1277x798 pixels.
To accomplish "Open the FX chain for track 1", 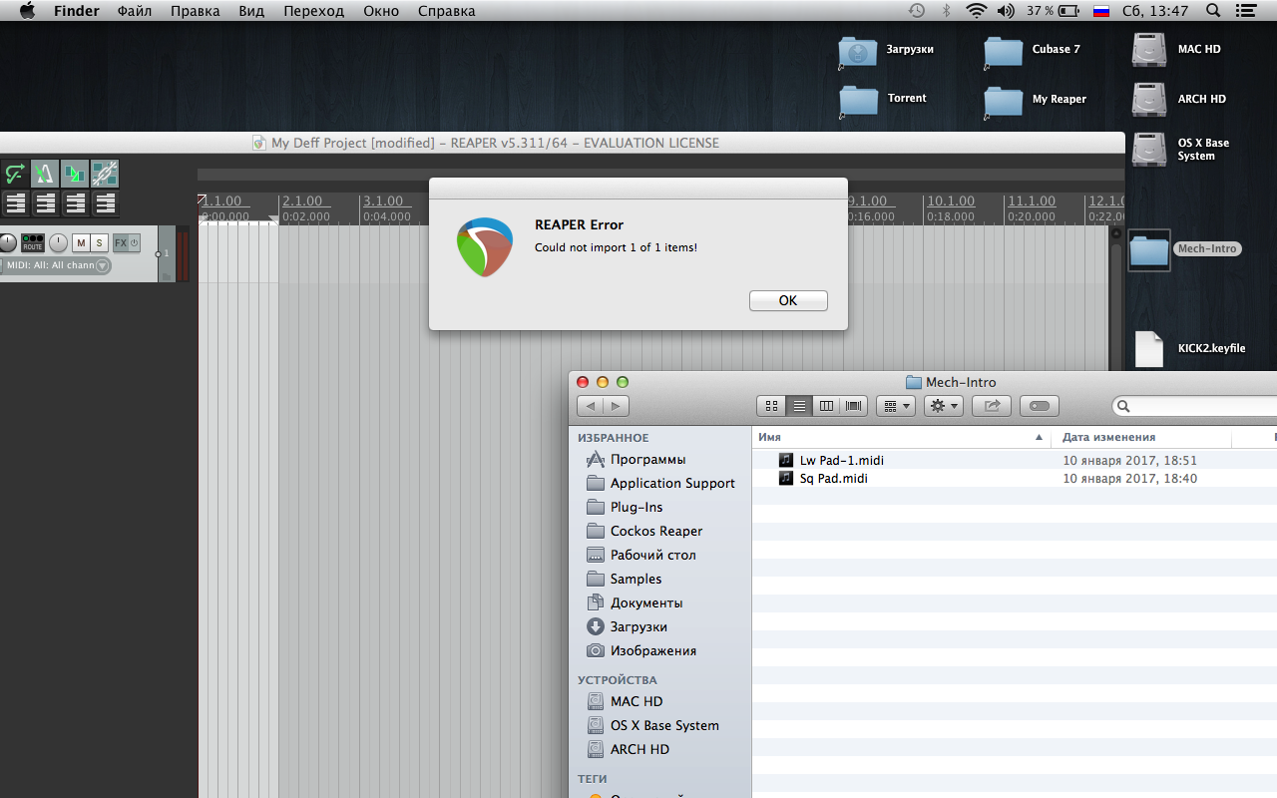I will 120,242.
